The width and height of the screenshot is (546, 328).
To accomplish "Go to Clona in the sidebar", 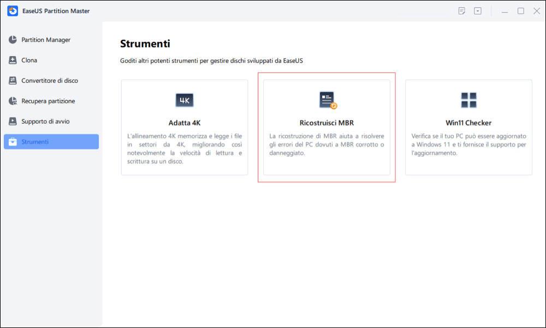I will 51,60.
